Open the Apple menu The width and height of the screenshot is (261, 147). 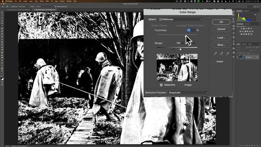(2, 1)
